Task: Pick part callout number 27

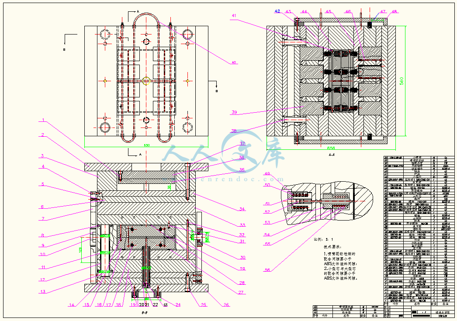Action: click(241, 293)
